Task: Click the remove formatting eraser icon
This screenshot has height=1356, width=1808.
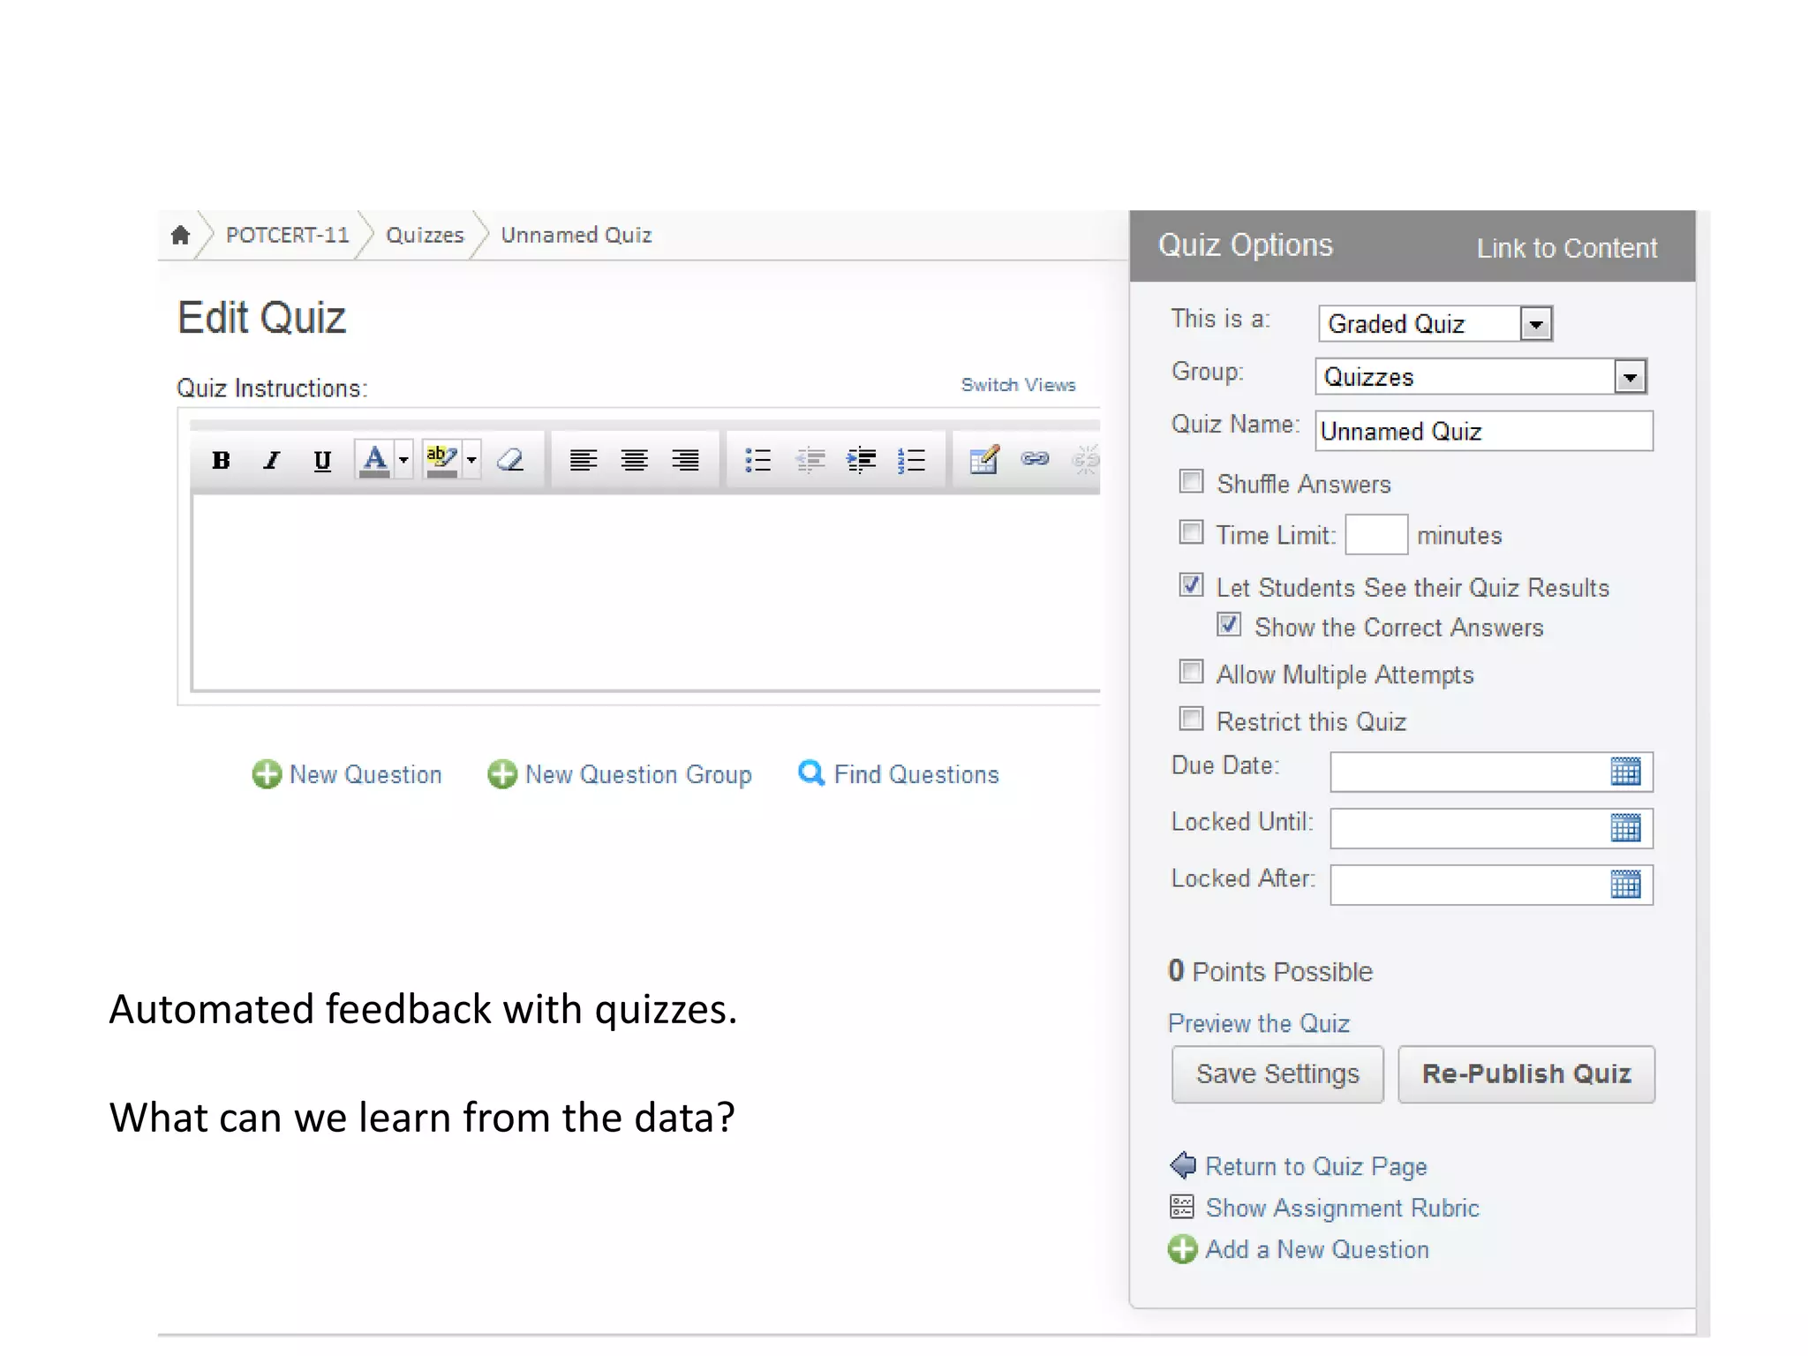Action: pos(510,460)
